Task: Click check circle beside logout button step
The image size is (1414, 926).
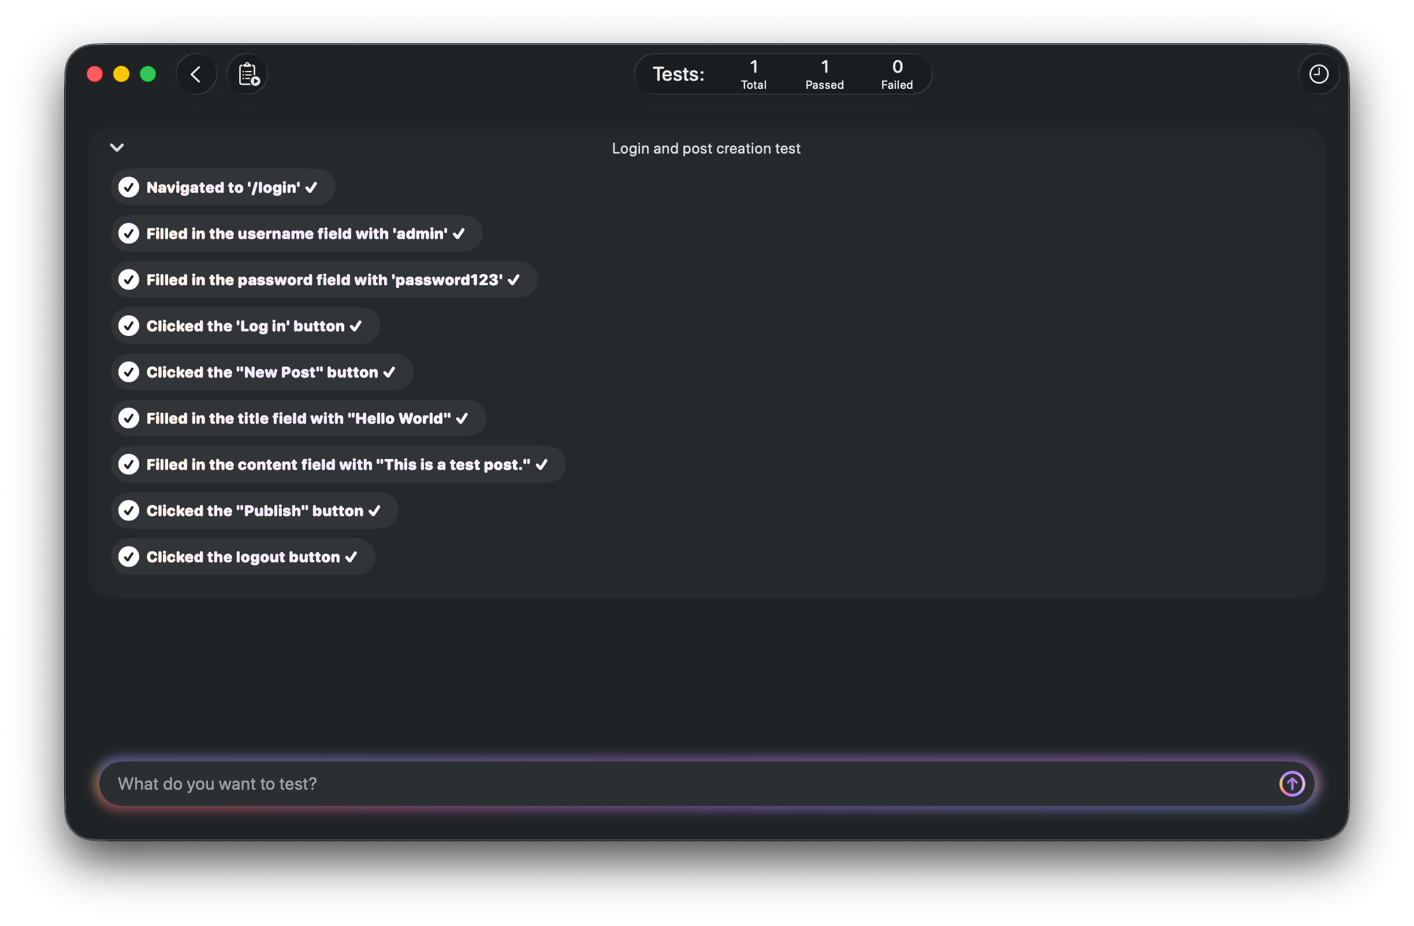Action: [128, 557]
